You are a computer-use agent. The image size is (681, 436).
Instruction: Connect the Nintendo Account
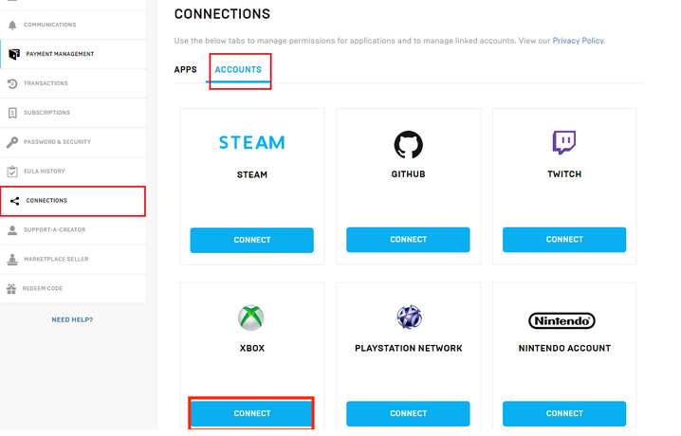point(564,413)
